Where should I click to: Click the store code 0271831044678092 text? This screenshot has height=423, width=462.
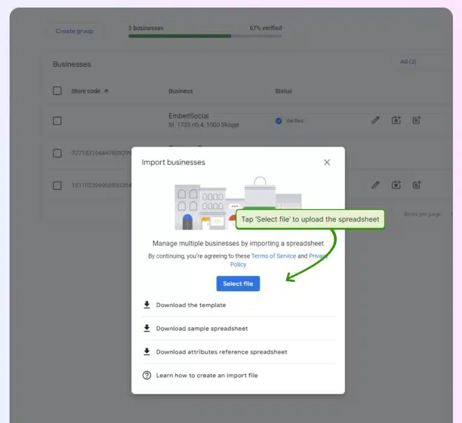tap(101, 153)
